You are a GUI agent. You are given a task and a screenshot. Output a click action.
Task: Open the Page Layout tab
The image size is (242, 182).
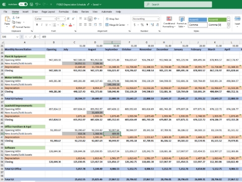point(48,12)
